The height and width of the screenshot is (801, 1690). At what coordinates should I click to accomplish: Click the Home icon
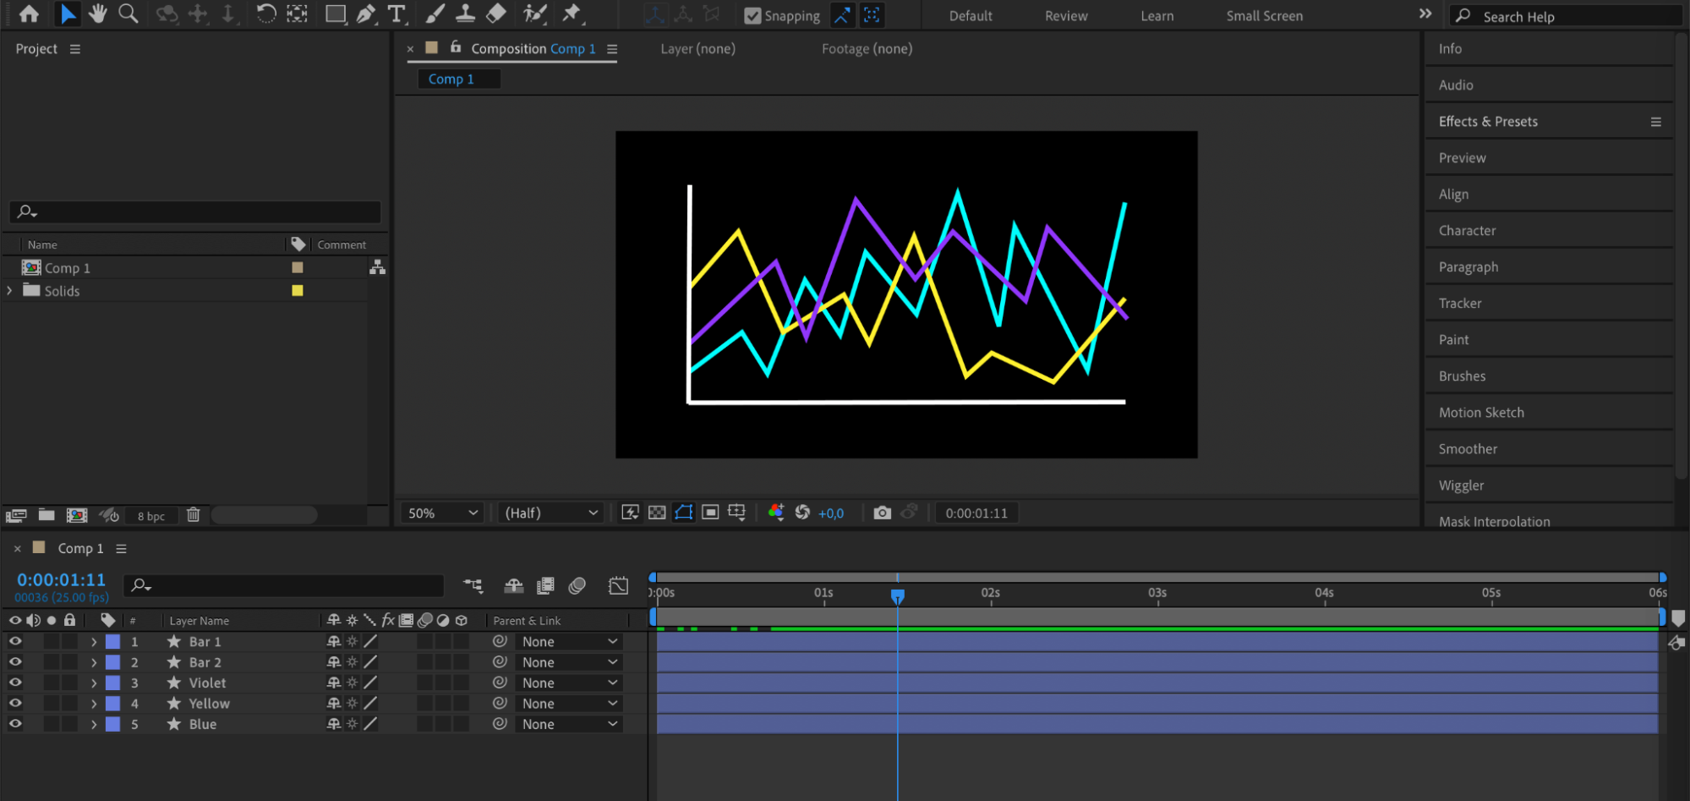point(29,14)
